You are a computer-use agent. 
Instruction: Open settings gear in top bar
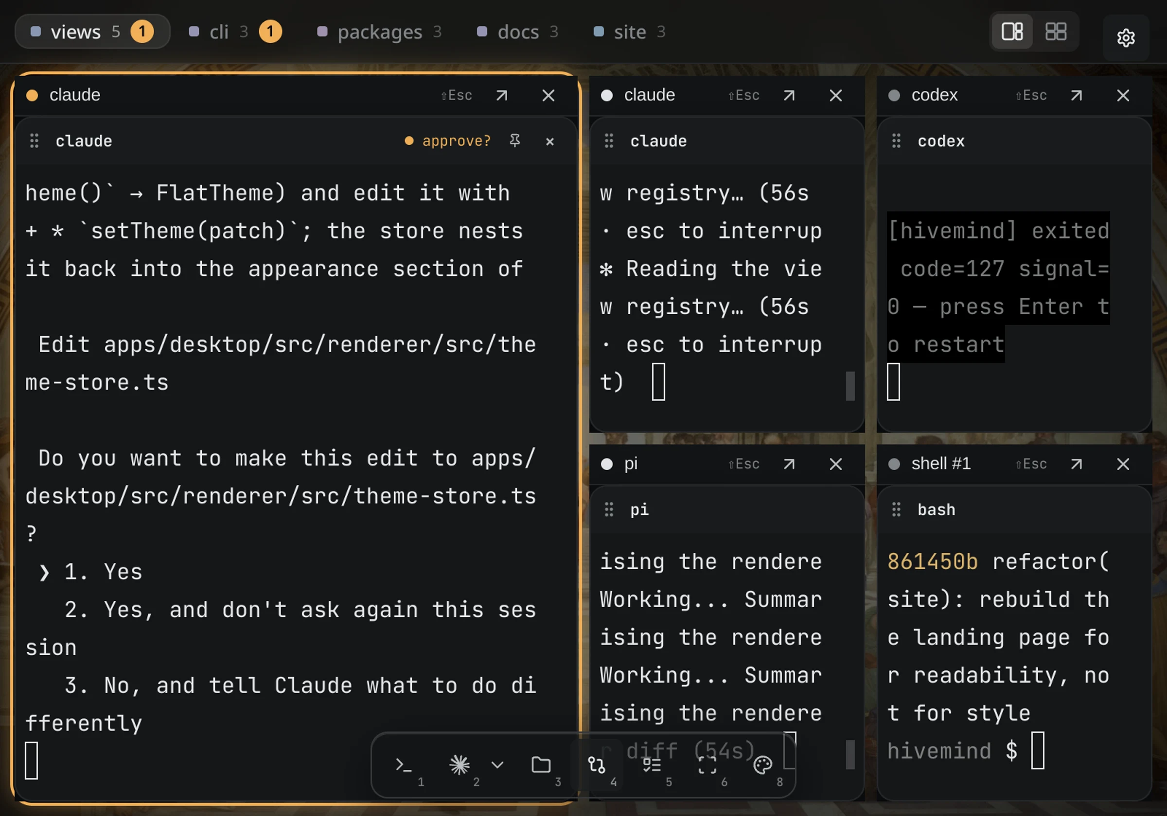click(x=1126, y=37)
